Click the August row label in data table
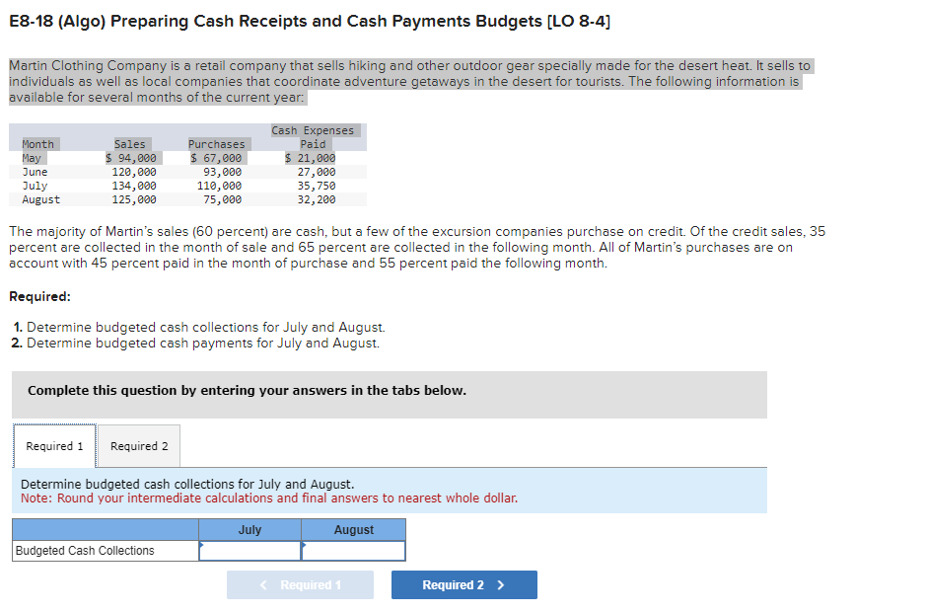 (x=40, y=199)
